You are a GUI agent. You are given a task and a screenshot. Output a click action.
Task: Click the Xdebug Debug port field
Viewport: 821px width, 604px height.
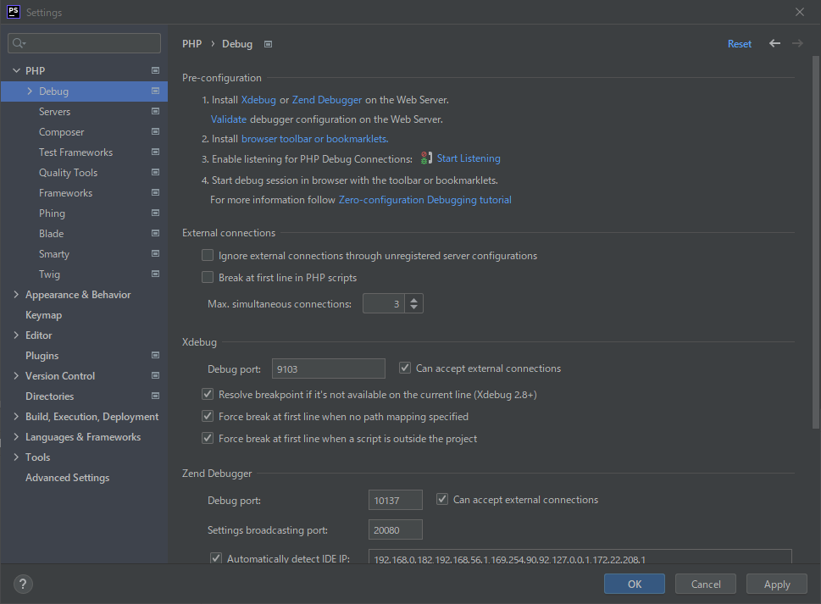point(328,368)
